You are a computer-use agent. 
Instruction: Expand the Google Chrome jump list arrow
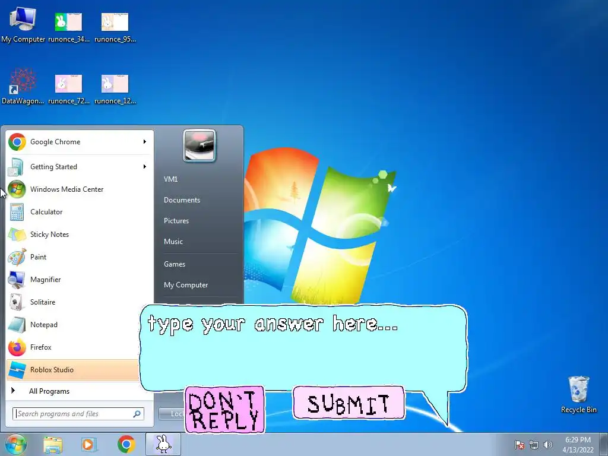145,142
